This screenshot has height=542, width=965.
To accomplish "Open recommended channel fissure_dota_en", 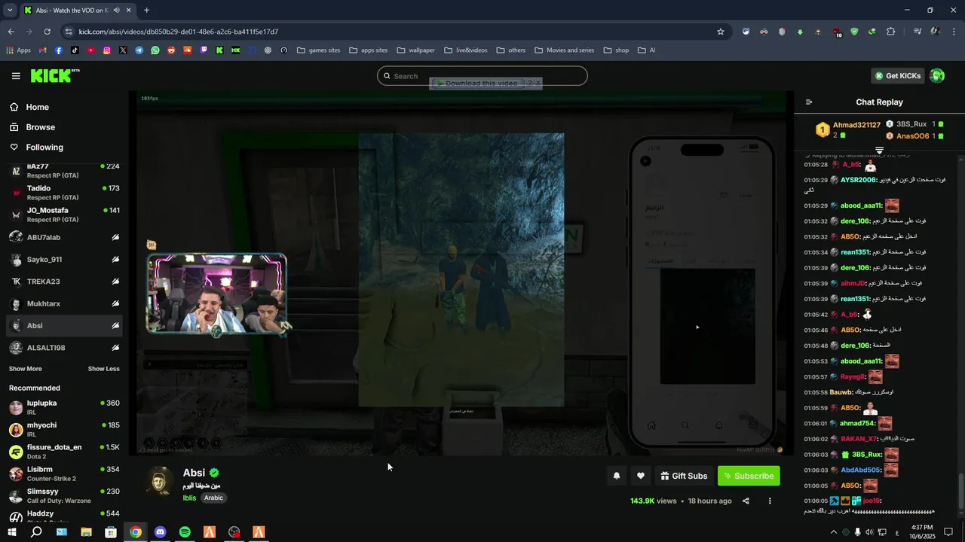I will (63, 452).
